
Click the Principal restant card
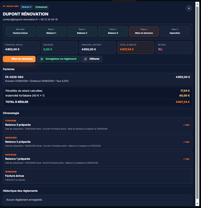(x=98, y=48)
